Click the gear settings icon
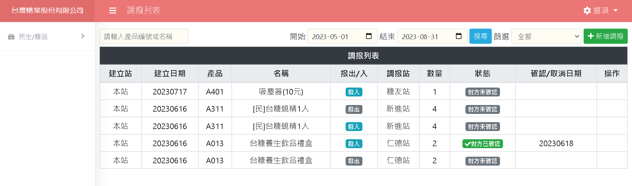 pos(587,11)
